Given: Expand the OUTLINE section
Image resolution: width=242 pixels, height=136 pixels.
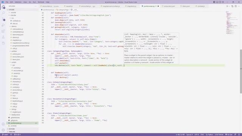Looking at the screenshot, I should 22,129.
